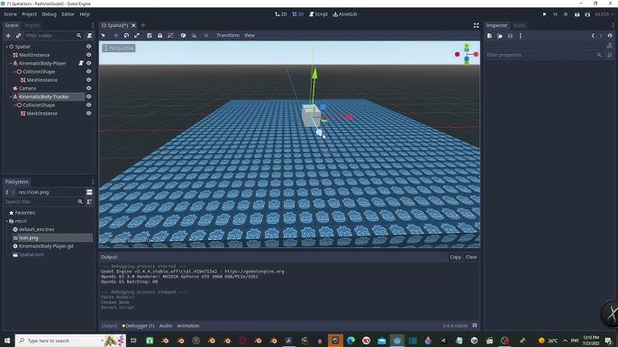Copy the Output text
Image resolution: width=618 pixels, height=347 pixels.
[455, 257]
